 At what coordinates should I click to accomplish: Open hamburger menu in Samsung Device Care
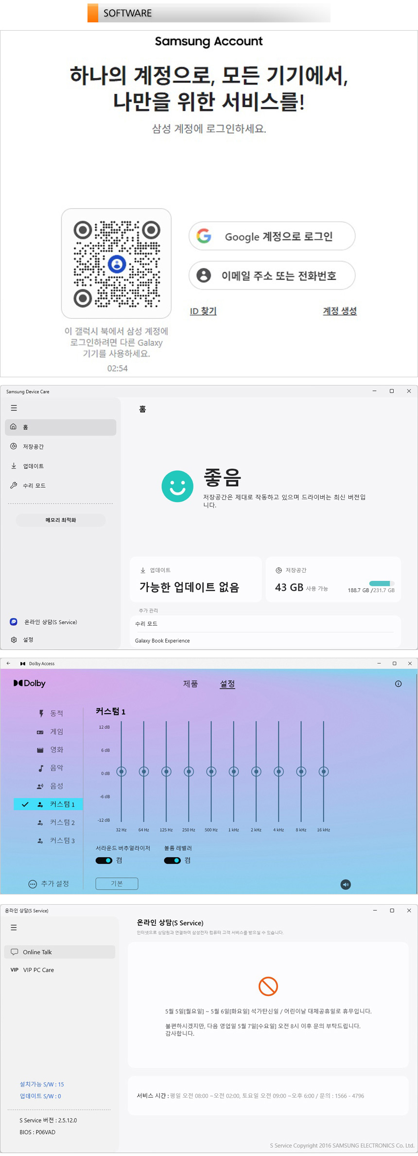tap(14, 408)
